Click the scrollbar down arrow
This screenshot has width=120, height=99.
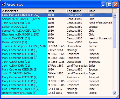coord(115,93)
